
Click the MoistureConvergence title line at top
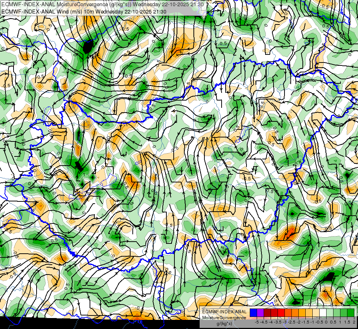102,4
